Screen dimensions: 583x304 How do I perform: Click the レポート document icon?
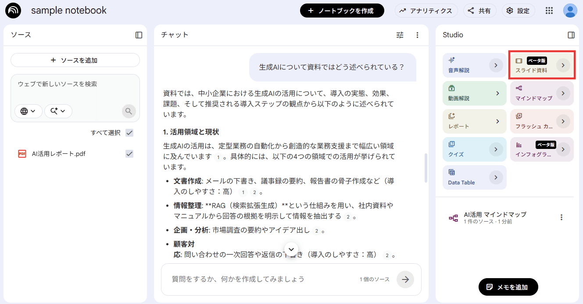451,116
